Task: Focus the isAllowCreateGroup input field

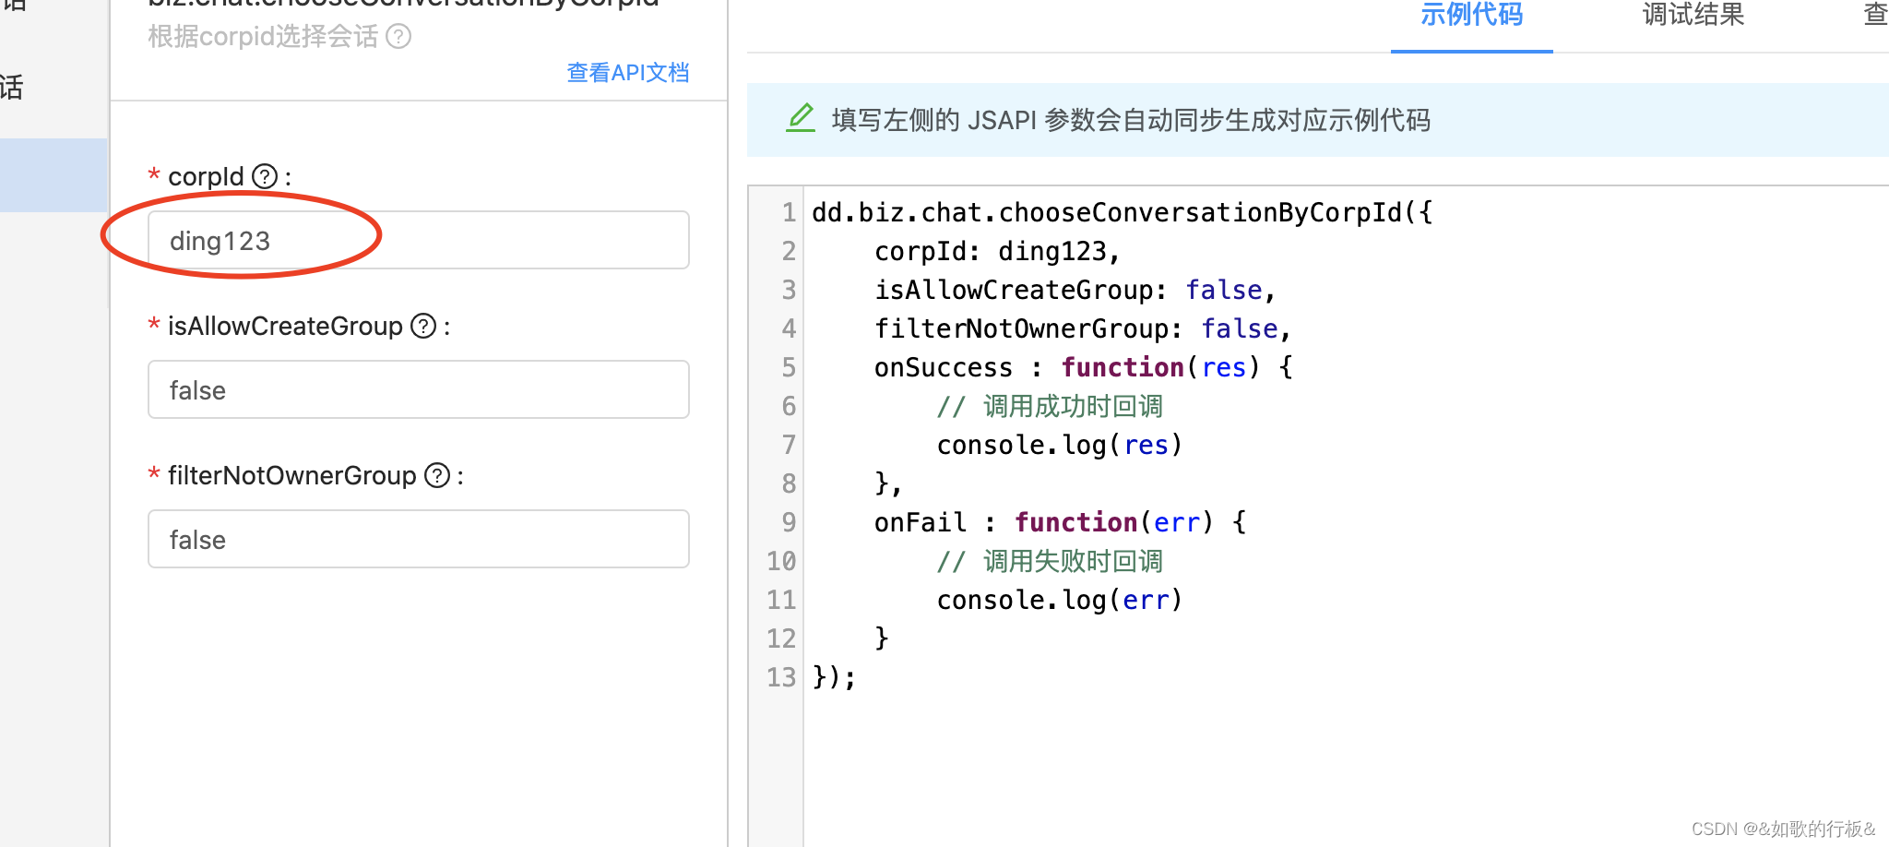Action: click(x=419, y=389)
